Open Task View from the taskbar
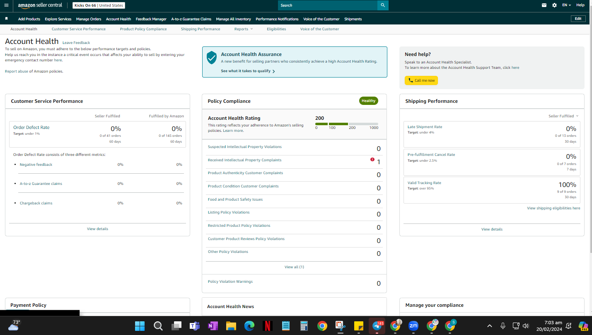 176,326
